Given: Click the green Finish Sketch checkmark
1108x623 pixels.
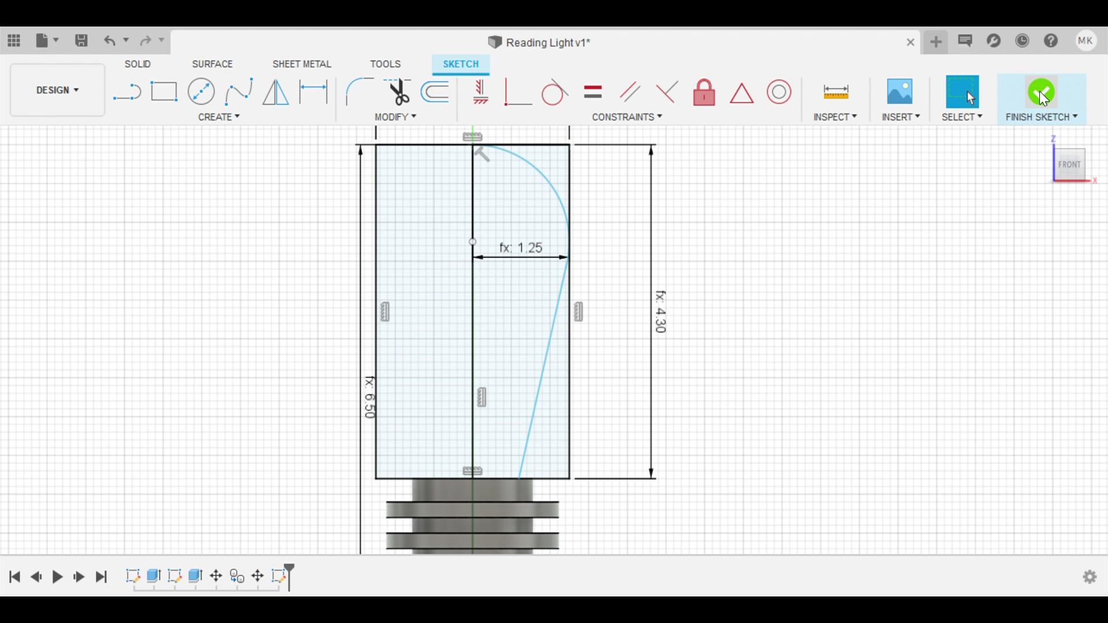Looking at the screenshot, I should click(1041, 92).
